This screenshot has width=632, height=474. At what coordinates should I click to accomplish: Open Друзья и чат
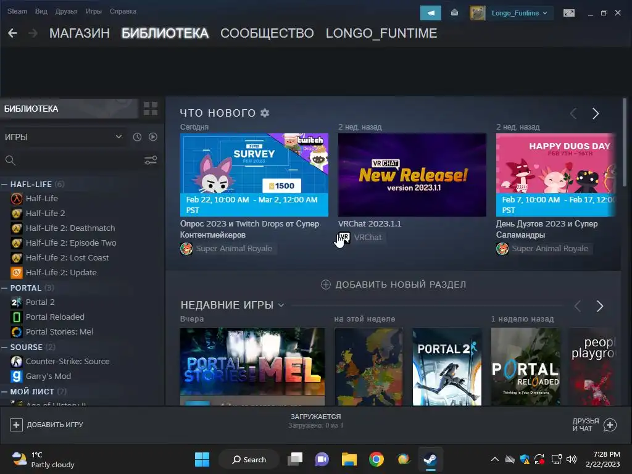coord(594,425)
